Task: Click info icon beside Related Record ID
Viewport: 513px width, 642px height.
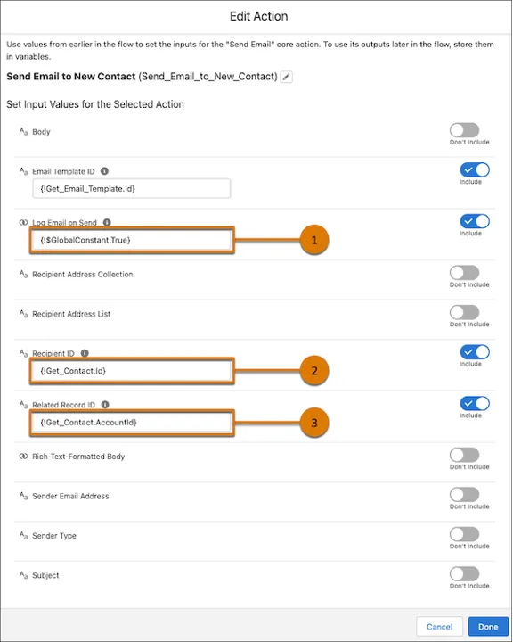Action: coord(105,405)
